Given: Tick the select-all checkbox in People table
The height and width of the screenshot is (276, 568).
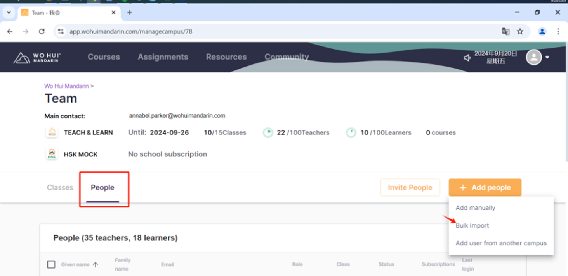Looking at the screenshot, I should point(51,264).
